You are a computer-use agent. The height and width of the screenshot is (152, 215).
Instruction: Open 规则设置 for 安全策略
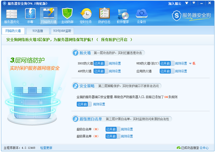pos(99,104)
